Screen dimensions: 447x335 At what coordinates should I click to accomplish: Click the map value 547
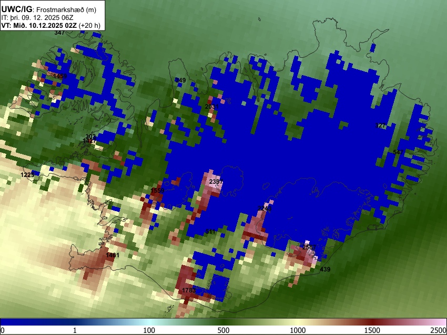point(398,152)
